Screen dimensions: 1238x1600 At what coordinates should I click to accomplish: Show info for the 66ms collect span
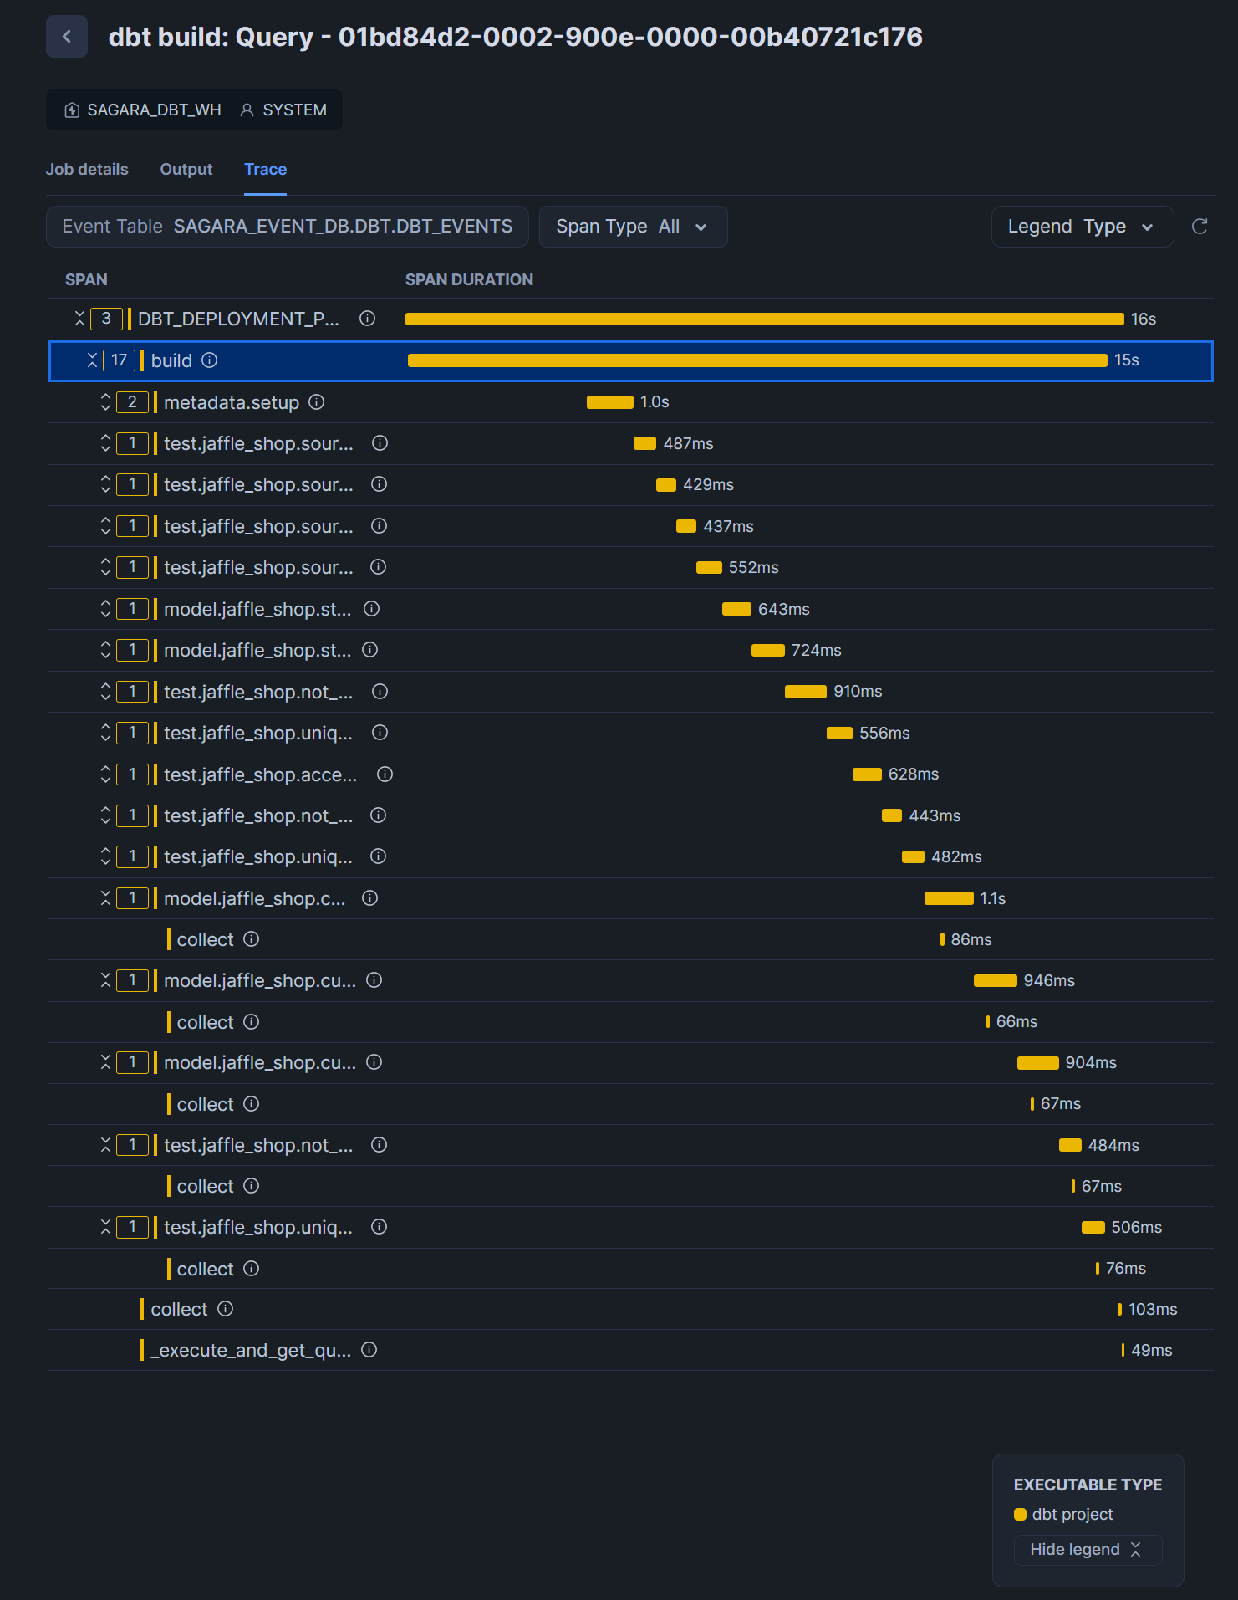coord(251,1022)
